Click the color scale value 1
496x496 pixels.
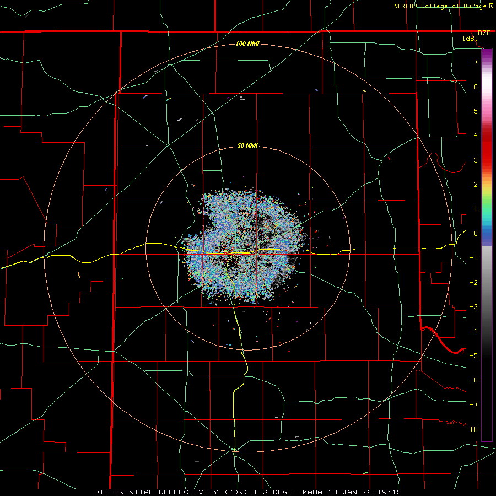click(x=476, y=209)
